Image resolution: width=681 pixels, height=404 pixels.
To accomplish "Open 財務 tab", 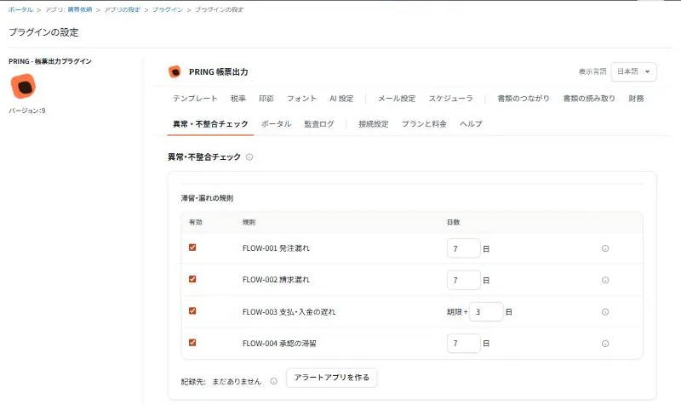I will 636,99.
